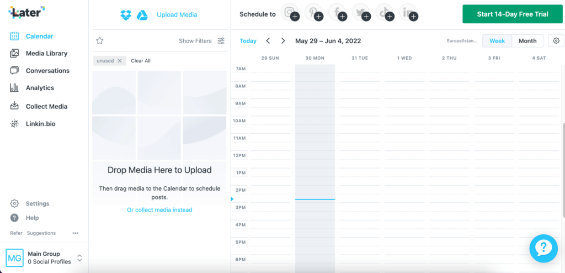Select the 30 MON column header
The width and height of the screenshot is (565, 273).
coord(315,58)
